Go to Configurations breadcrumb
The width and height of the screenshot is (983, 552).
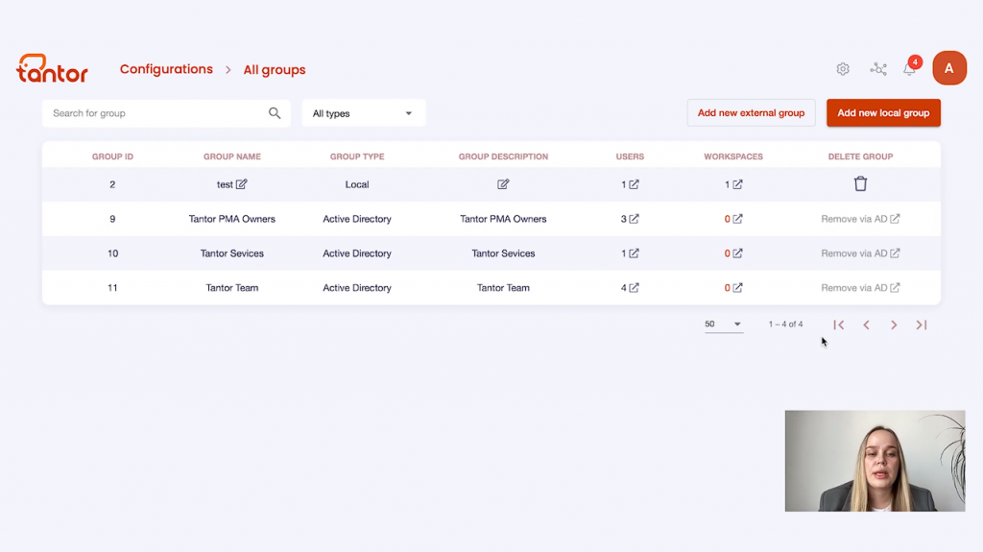(166, 69)
